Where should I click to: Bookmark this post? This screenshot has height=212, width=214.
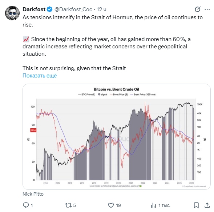196,205
